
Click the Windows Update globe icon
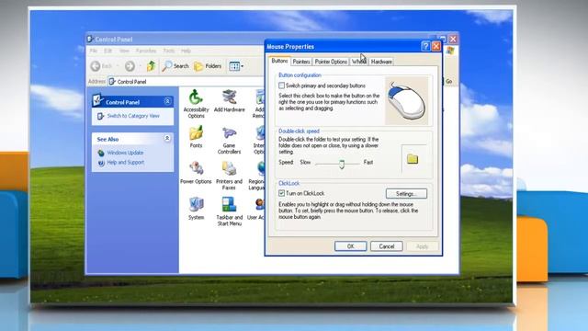(x=101, y=154)
